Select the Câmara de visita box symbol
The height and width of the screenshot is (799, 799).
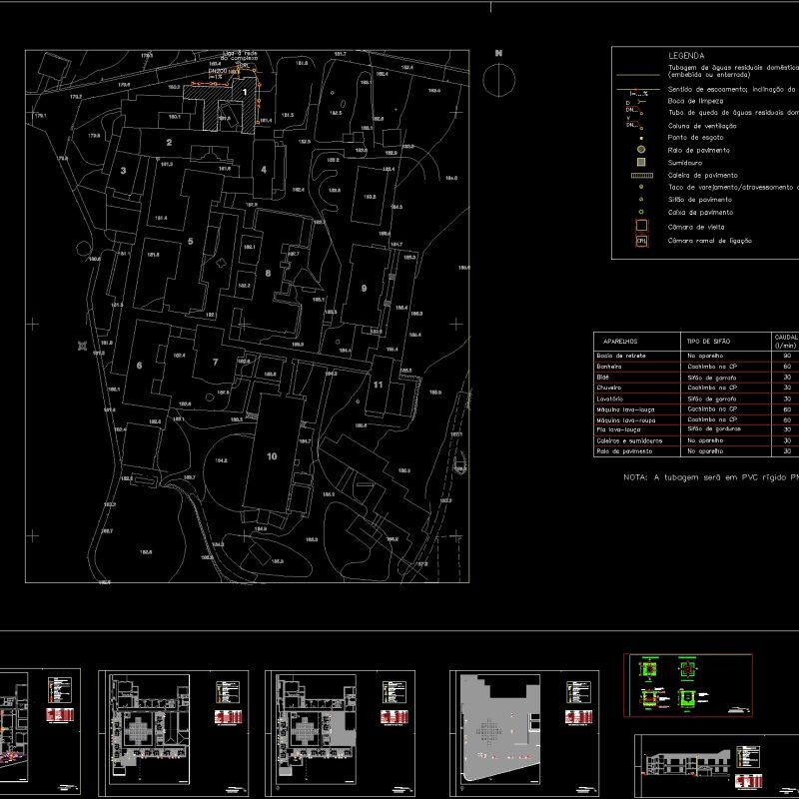[641, 226]
